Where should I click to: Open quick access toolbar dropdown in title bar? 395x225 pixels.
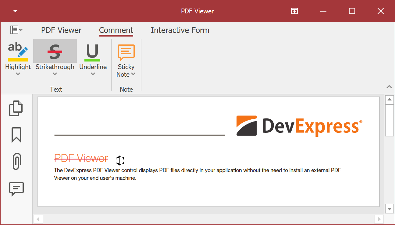[x=15, y=11]
